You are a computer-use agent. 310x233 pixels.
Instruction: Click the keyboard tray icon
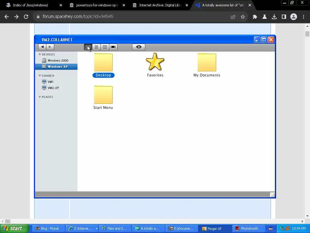(271, 229)
